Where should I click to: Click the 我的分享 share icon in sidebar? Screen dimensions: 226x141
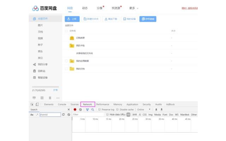(x=34, y=64)
